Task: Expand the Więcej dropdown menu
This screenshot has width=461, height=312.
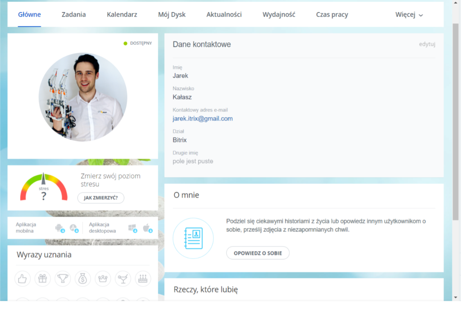Action: pyautogui.click(x=409, y=15)
